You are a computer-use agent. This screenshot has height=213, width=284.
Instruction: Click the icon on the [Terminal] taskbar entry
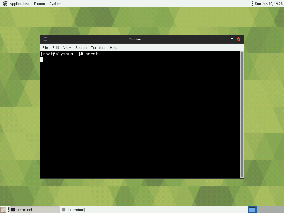pos(64,210)
